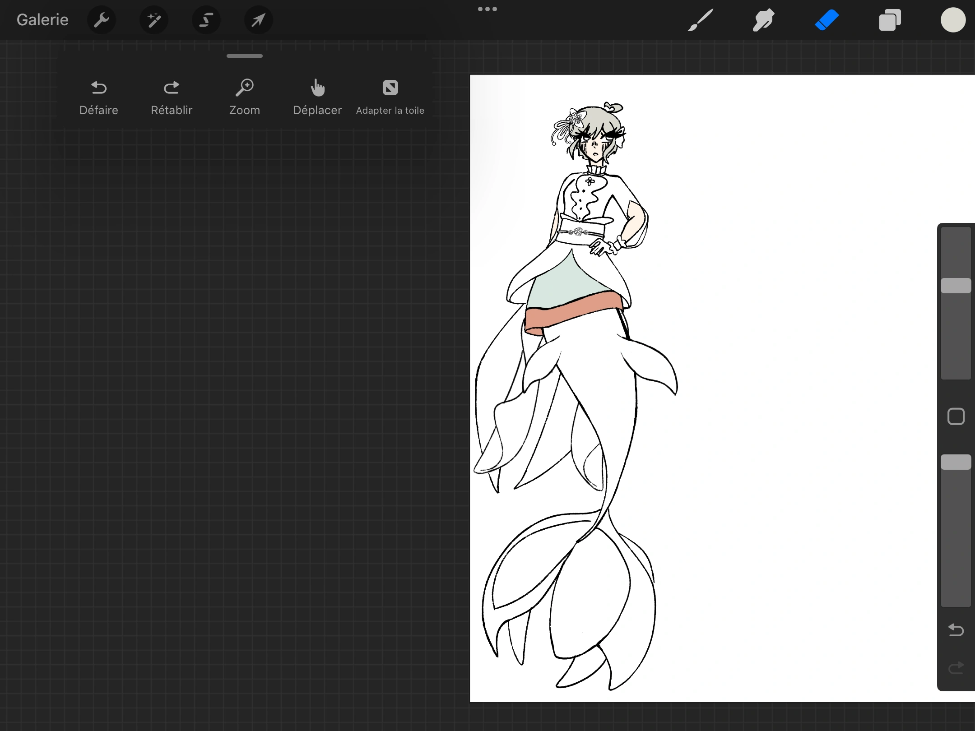Open the ellipsis options at top center
Image resolution: width=975 pixels, height=731 pixels.
pos(487,9)
